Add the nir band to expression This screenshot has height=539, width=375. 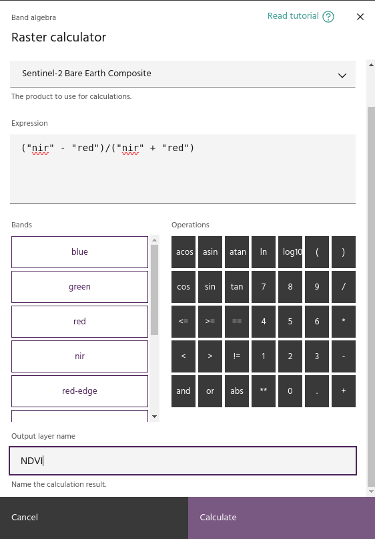[79, 356]
